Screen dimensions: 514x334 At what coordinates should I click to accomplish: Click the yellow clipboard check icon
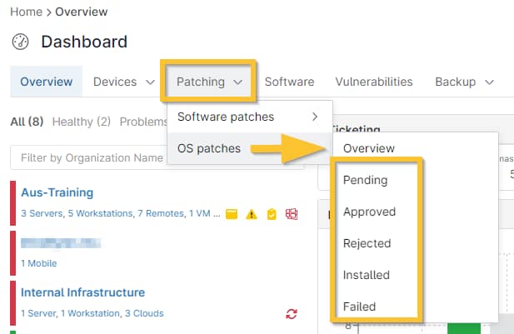tap(272, 214)
